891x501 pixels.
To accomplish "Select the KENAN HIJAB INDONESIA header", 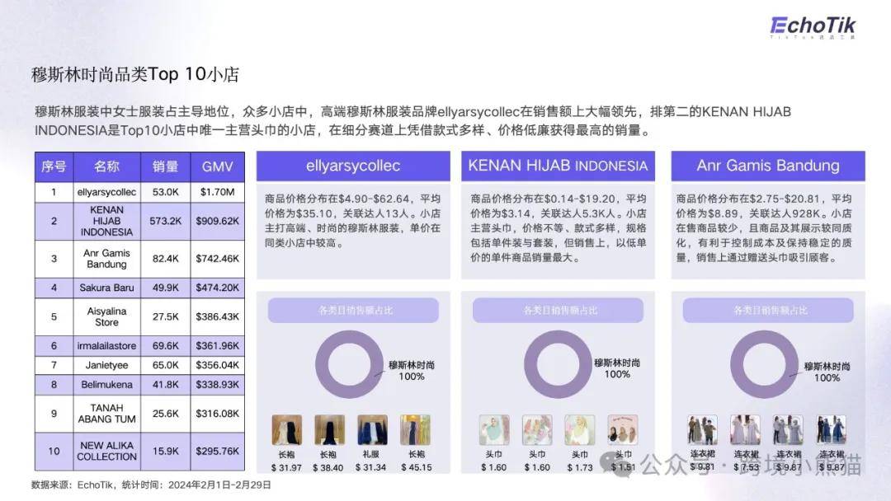I will click(x=558, y=166).
